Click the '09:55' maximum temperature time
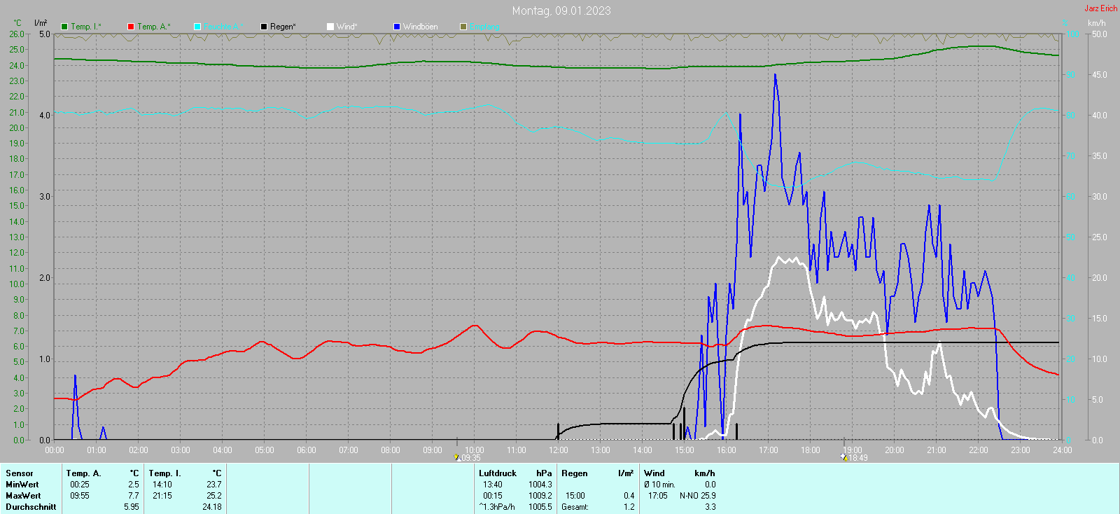This screenshot has width=1120, height=514. point(80,496)
